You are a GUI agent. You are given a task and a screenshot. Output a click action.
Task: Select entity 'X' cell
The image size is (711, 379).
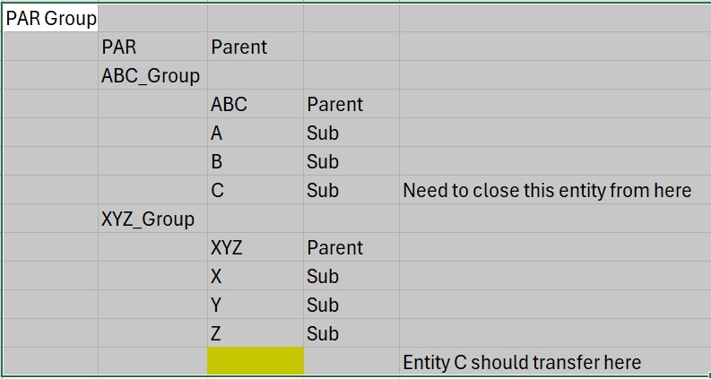[x=256, y=276]
